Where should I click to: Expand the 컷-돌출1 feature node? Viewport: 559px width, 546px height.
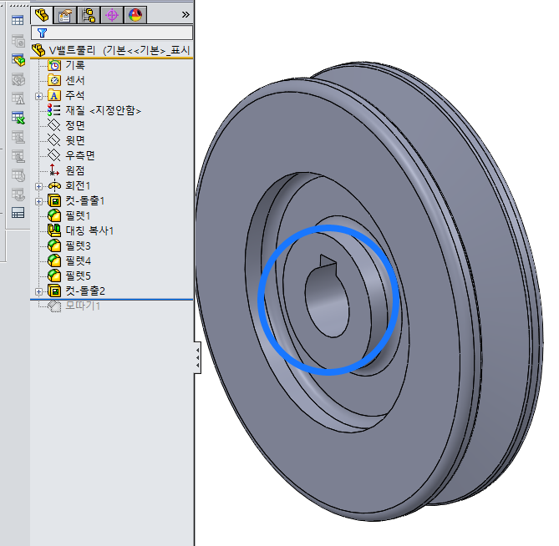click(x=39, y=201)
